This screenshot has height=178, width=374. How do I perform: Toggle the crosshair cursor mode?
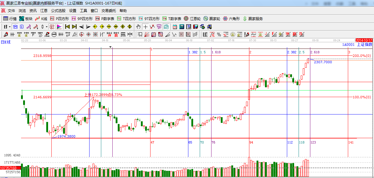tap(145, 27)
